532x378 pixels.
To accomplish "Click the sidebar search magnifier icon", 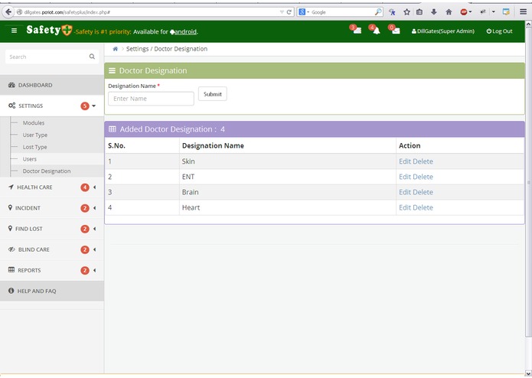I will [x=92, y=57].
